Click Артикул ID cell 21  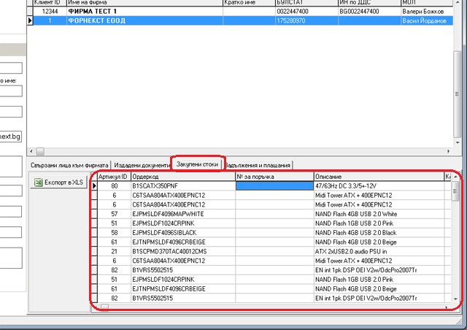pyautogui.click(x=115, y=251)
